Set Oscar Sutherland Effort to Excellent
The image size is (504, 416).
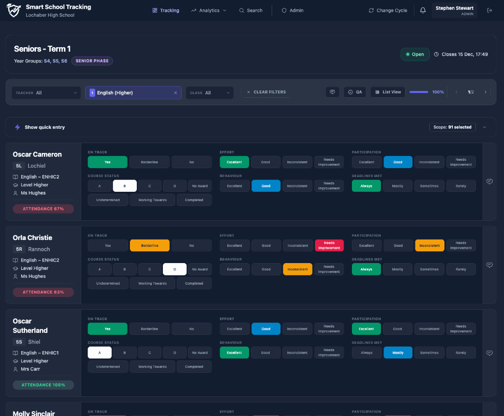(234, 329)
